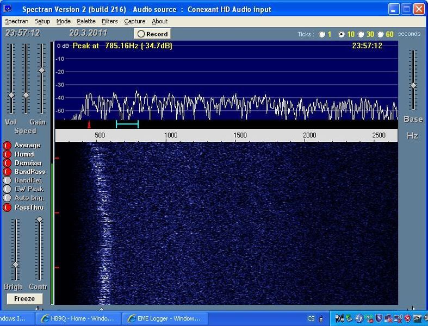The height and width of the screenshot is (326, 428).
Task: Toggle the BandPass filter button
Action: (7, 172)
